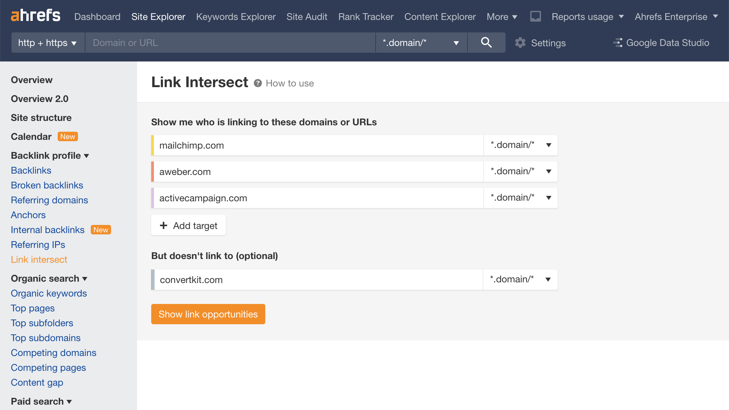The image size is (729, 410).
Task: Click the ahrefs logo
Action: [36, 16]
